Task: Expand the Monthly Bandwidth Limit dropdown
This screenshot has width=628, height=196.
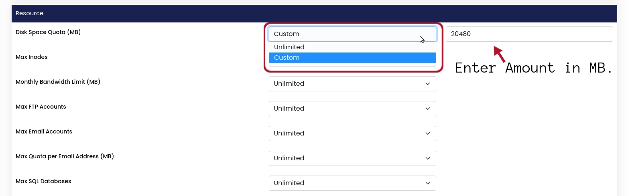Action: click(x=352, y=84)
